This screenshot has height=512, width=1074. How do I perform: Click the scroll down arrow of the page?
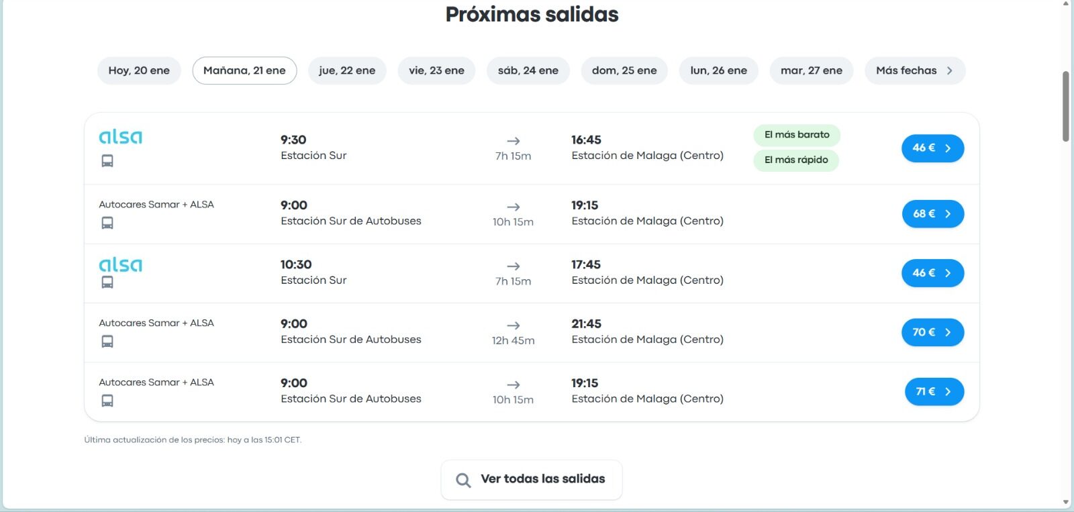pos(1065,502)
